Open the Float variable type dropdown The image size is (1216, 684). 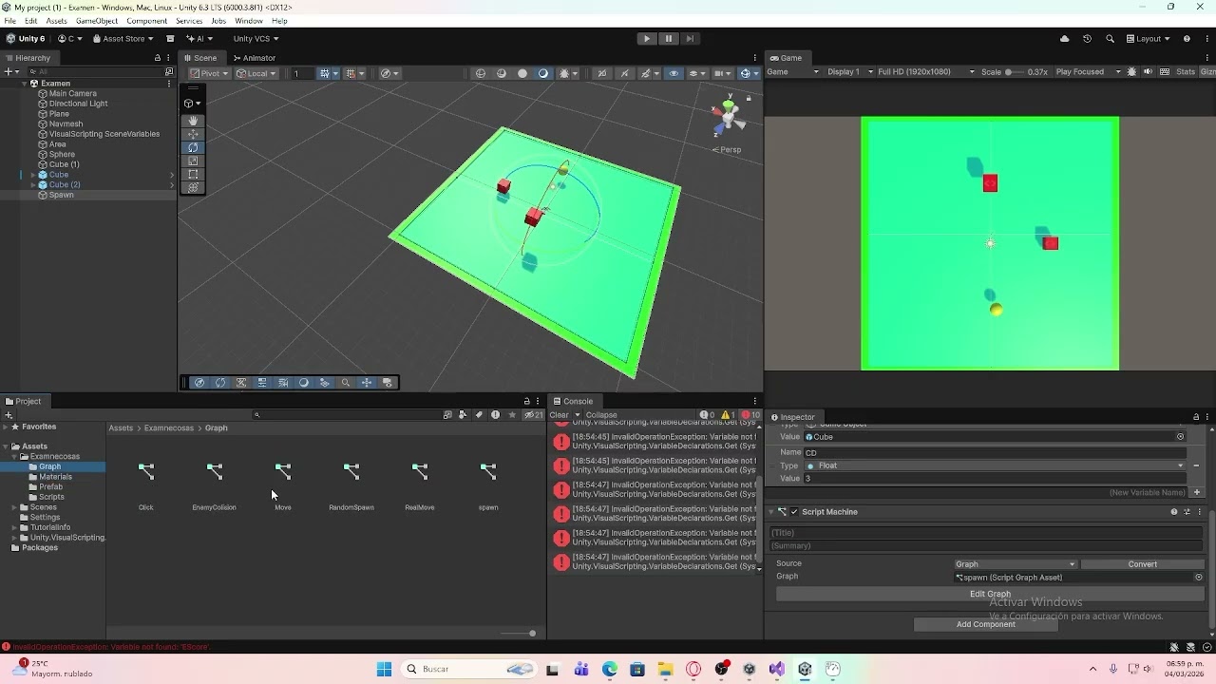(996, 465)
